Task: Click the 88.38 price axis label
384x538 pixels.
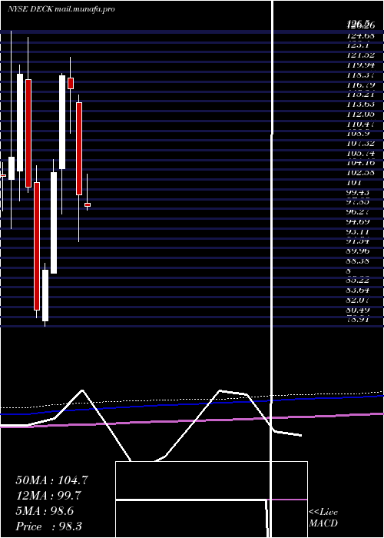Action: [359, 261]
